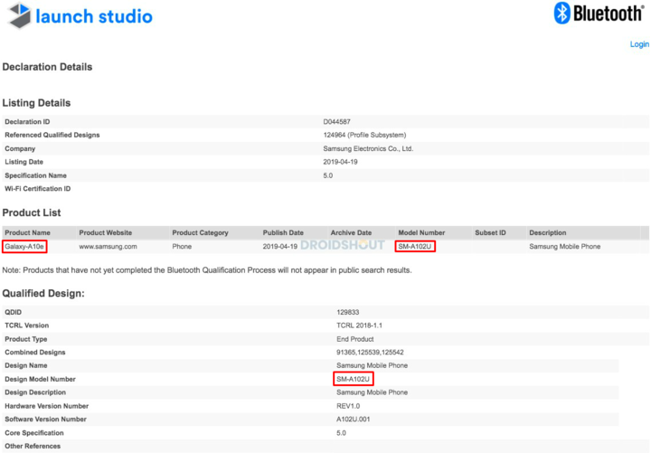Viewport: 651px width, 453px height.
Task: Click the Model Number column header
Action: 421,232
